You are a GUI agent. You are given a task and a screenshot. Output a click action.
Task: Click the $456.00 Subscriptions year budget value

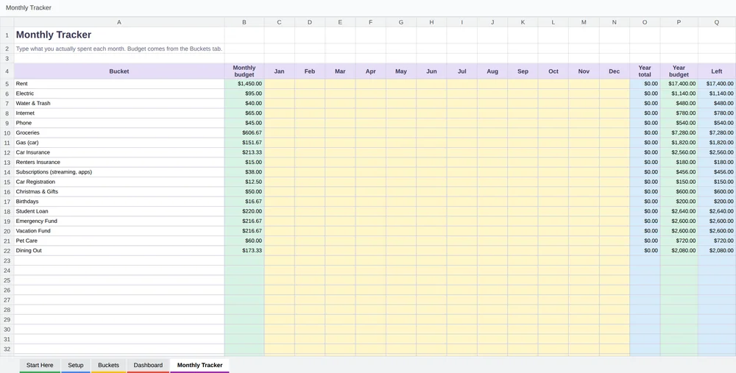click(x=679, y=172)
